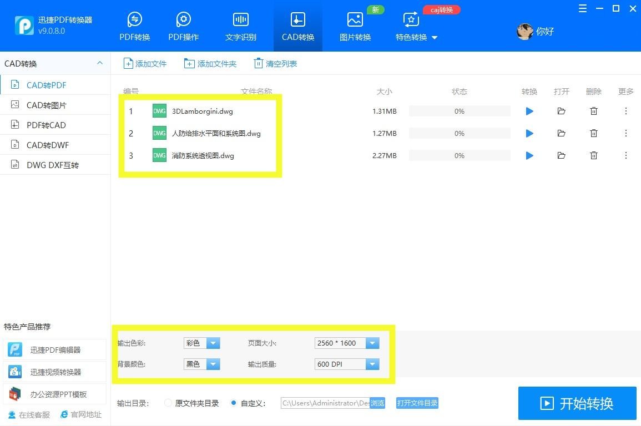Select the 原文件夹目录 output option

click(168, 403)
